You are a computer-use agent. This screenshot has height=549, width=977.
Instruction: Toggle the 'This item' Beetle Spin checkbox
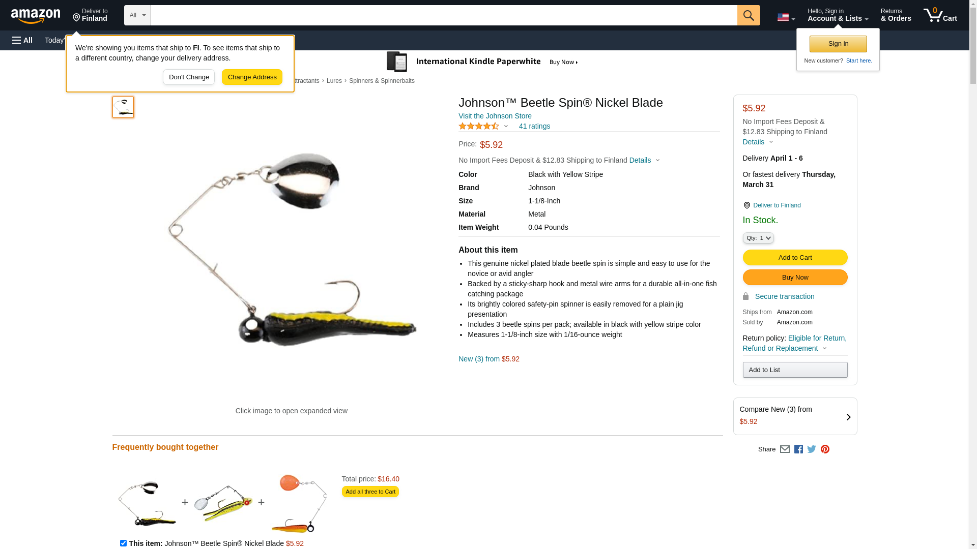point(123,543)
